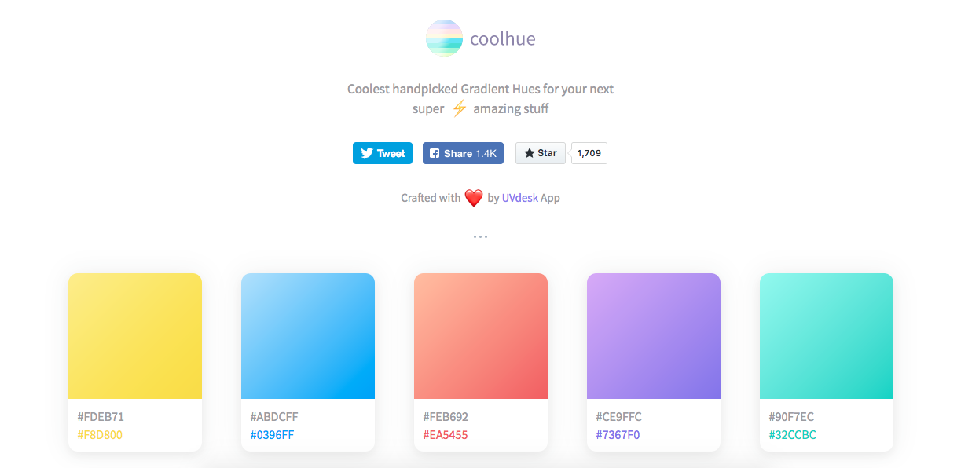Click the coolhue striped circle logo
This screenshot has width=972, height=468.
[445, 38]
